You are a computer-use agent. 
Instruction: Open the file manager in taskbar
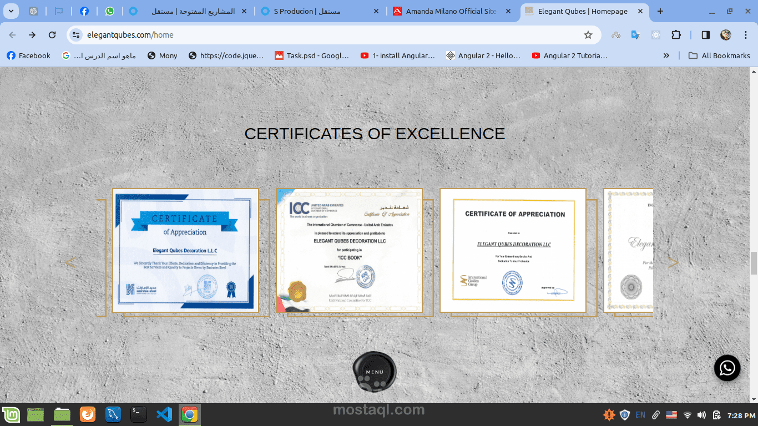62,415
